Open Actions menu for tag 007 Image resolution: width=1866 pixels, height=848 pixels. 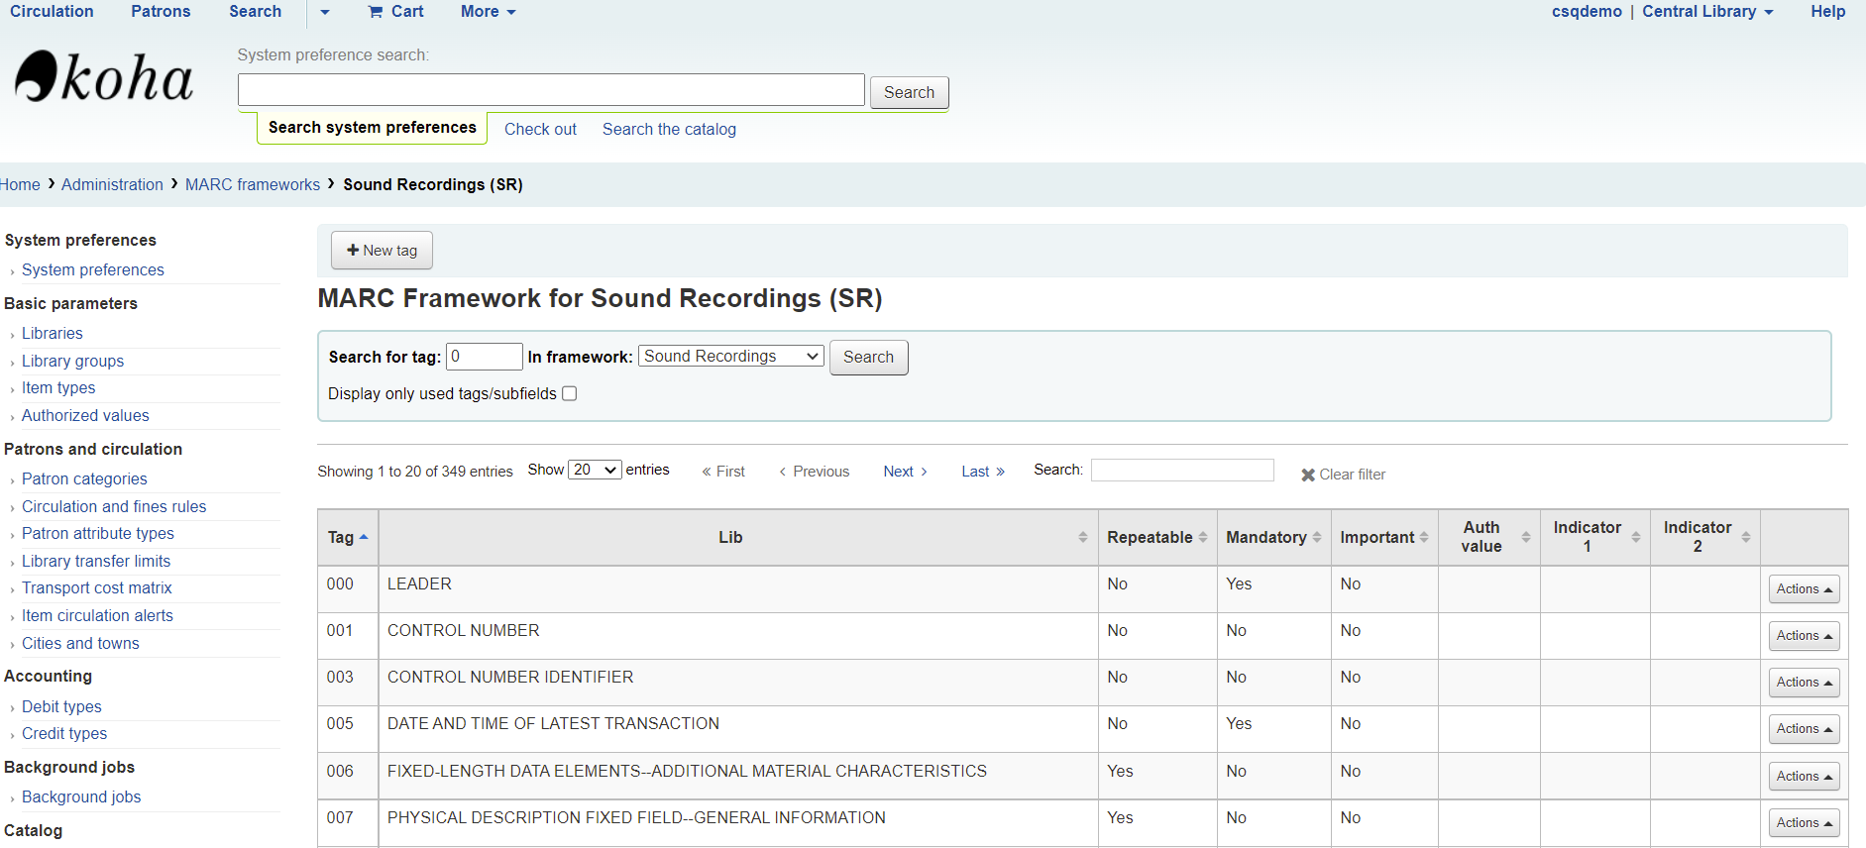tap(1804, 823)
